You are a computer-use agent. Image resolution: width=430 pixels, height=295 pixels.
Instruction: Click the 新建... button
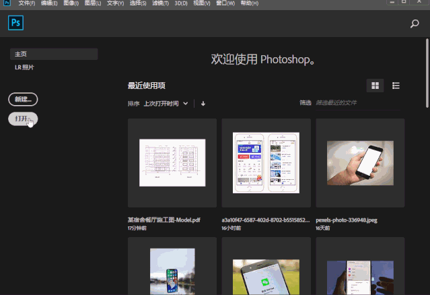point(23,99)
